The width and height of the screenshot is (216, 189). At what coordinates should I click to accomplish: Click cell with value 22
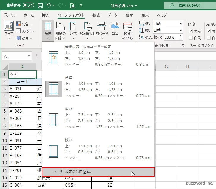(x=102, y=185)
